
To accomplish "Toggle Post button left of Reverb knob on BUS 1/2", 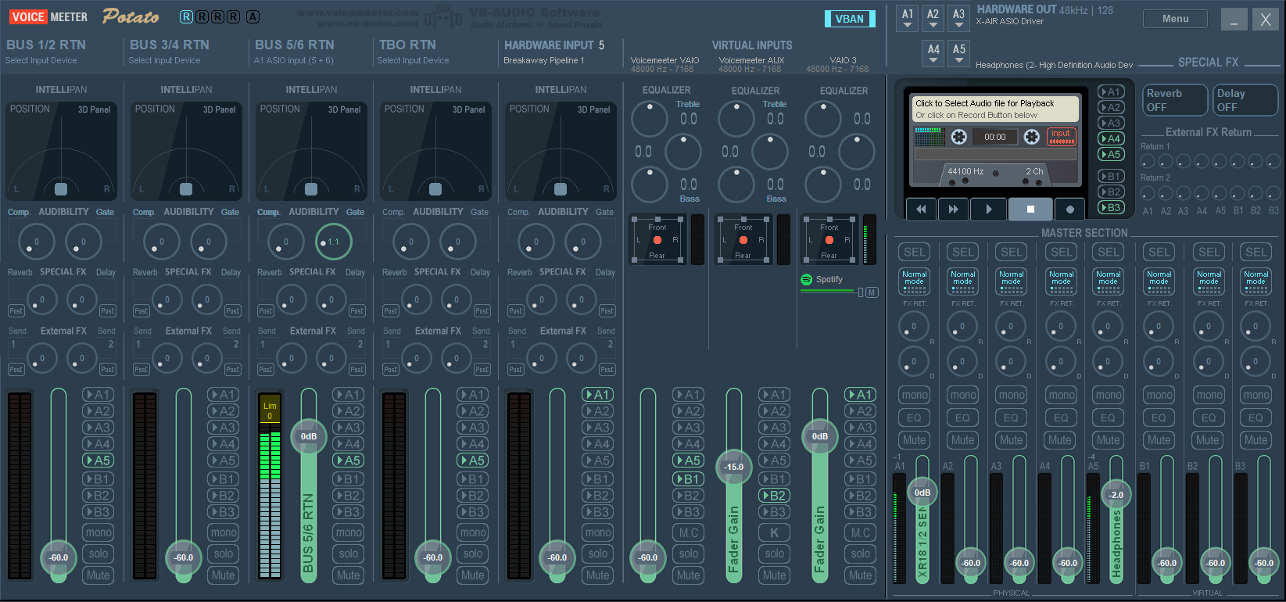I will coord(16,311).
